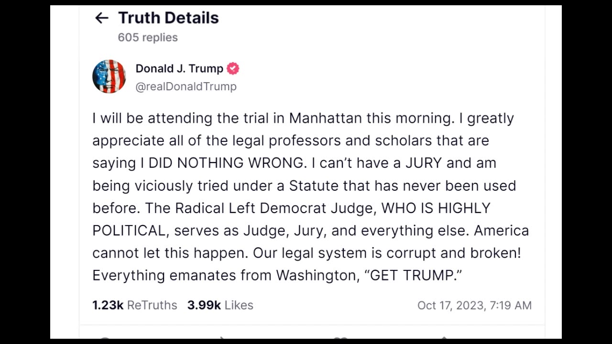Click the quoted GET TRUMP text
Image resolution: width=612 pixels, height=344 pixels.
tap(413, 275)
